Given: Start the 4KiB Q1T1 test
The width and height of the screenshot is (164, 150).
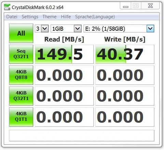Looking at the screenshot, I should 21,117.
